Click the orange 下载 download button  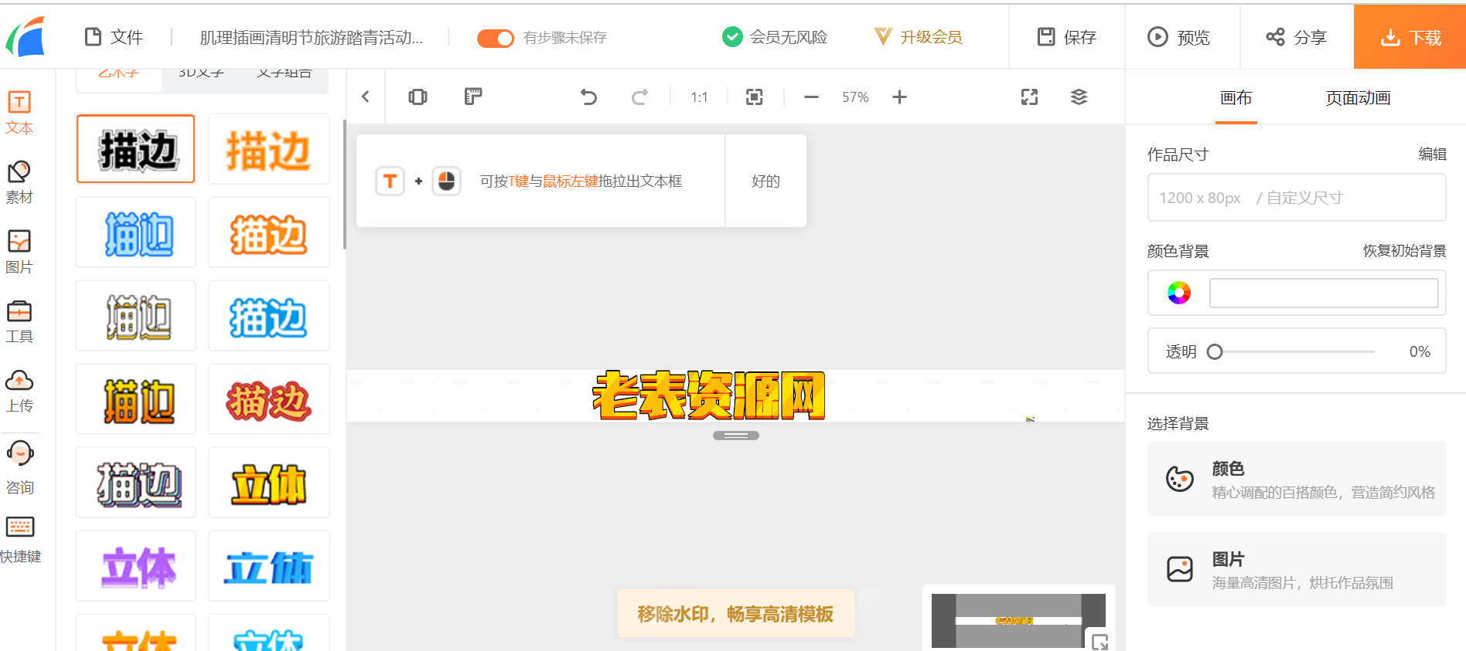coord(1410,37)
